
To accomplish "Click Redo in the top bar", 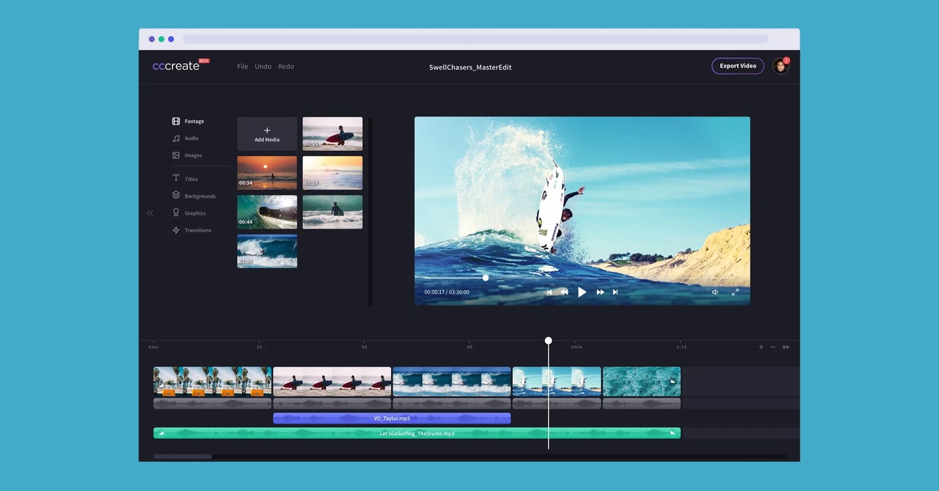I will click(x=286, y=67).
